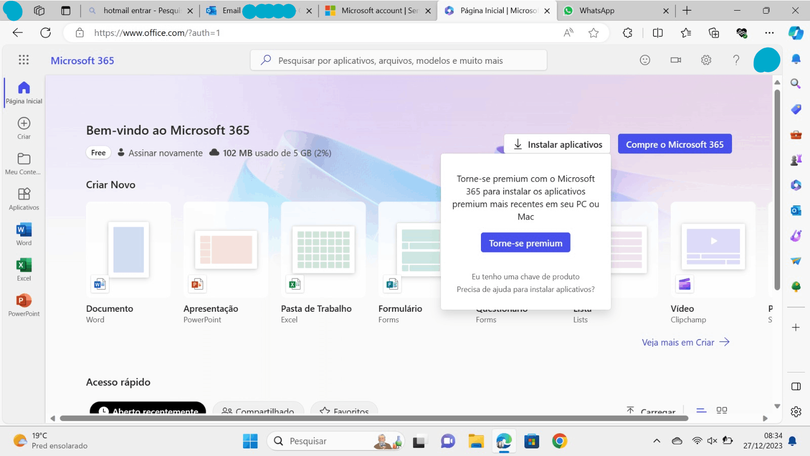Open Edge Copilot sidebar icon

(796, 33)
